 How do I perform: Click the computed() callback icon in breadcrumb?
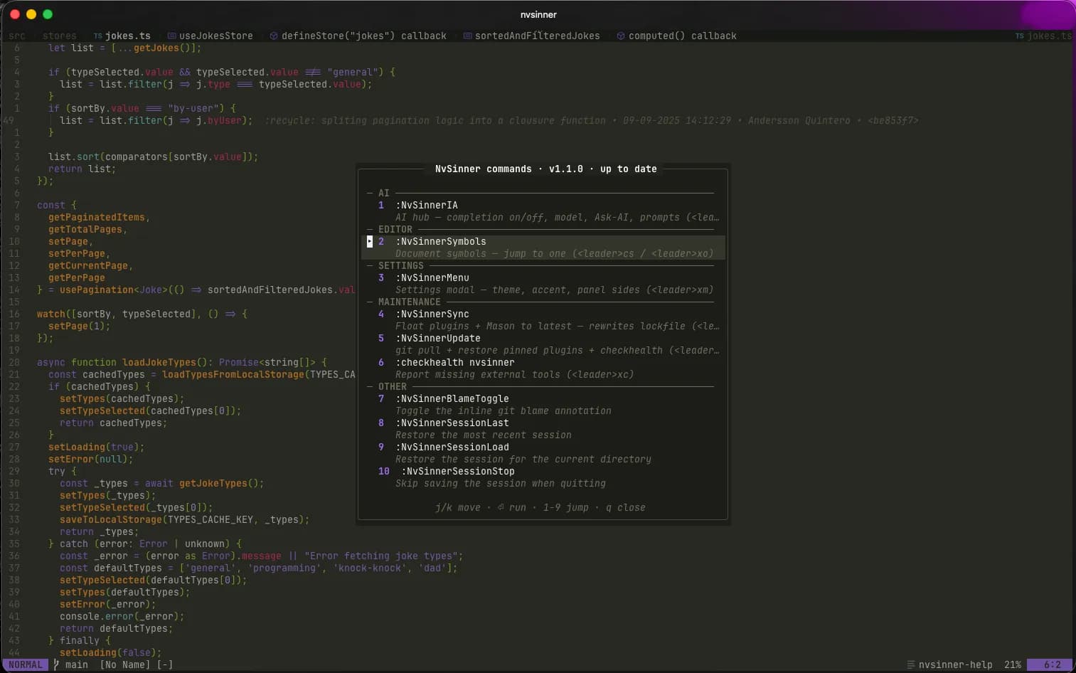[621, 36]
